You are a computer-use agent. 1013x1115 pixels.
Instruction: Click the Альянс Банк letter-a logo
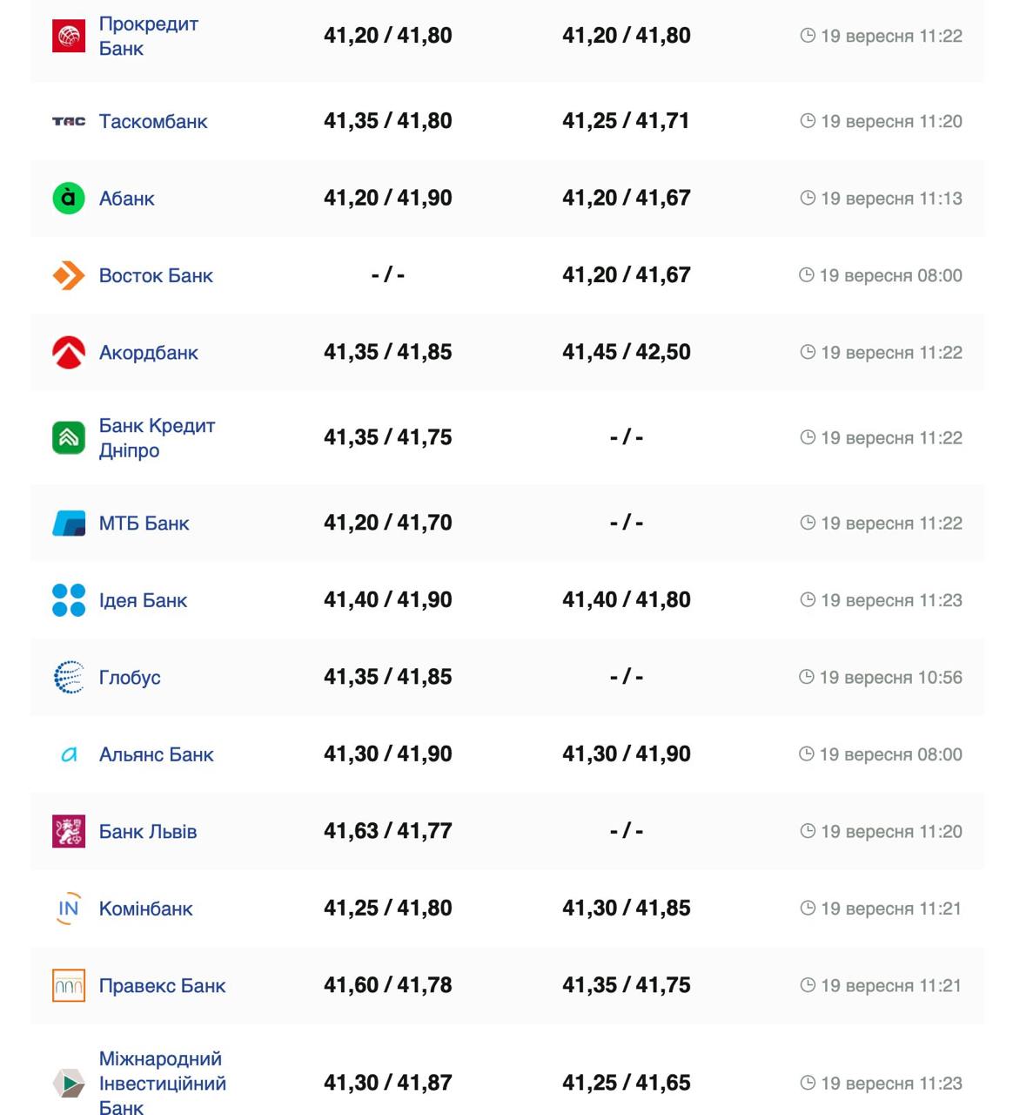tap(69, 754)
